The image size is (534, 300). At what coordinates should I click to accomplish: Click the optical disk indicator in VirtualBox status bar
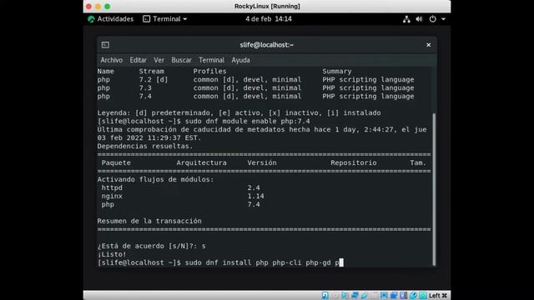point(335,296)
